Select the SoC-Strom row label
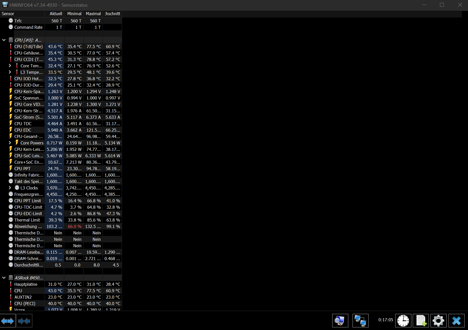Image resolution: width=468 pixels, height=330 pixels. pyautogui.click(x=29, y=117)
